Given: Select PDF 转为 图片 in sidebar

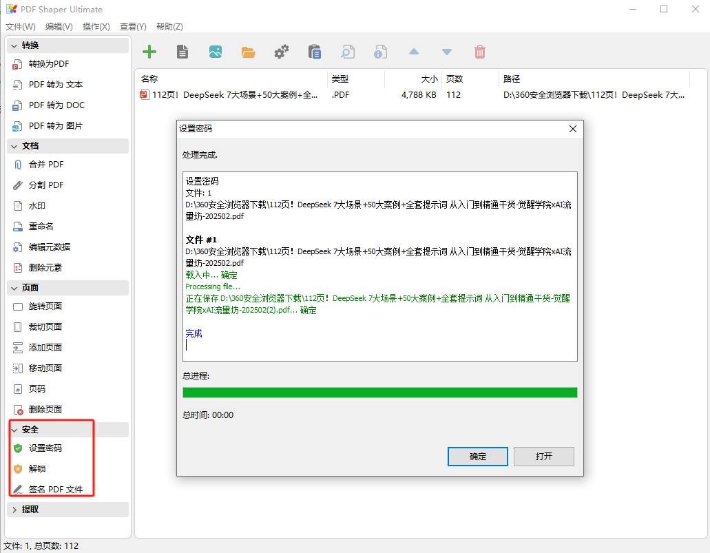Looking at the screenshot, I should pyautogui.click(x=56, y=126).
